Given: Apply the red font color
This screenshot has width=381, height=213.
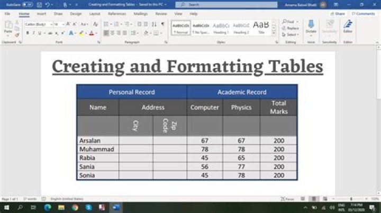Looking at the screenshot, I should pos(92,33).
